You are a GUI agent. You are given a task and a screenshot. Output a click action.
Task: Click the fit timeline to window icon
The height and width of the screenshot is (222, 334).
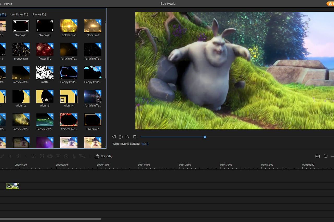pos(318,156)
